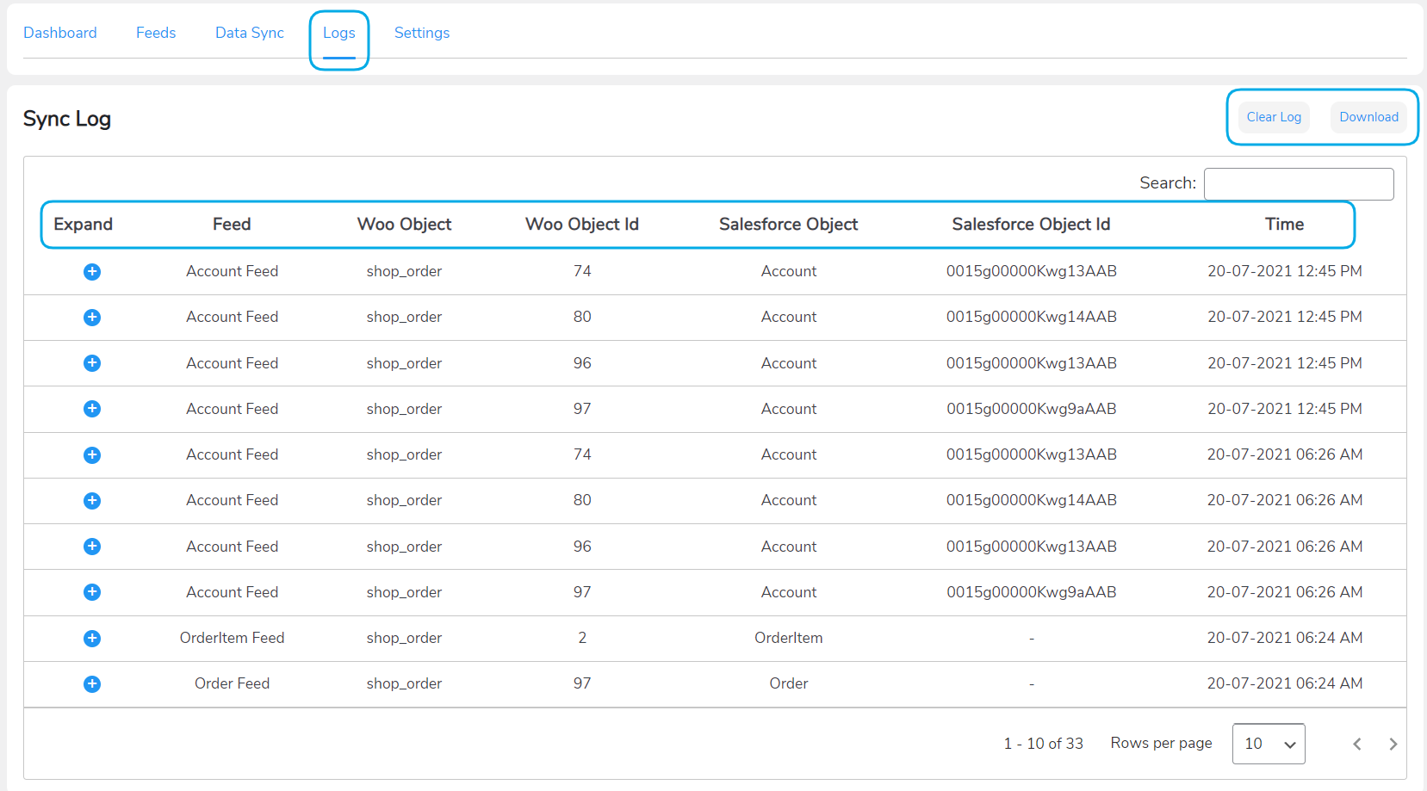
Task: Expand the Order Feed row
Action: point(92,684)
